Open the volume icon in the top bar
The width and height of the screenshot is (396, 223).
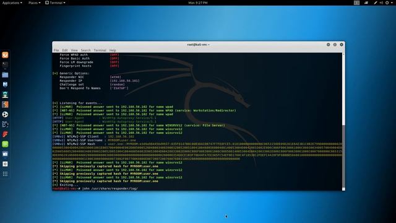click(381, 2)
